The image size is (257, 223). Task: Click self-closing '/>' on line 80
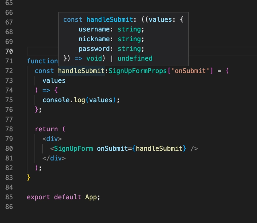194,148
